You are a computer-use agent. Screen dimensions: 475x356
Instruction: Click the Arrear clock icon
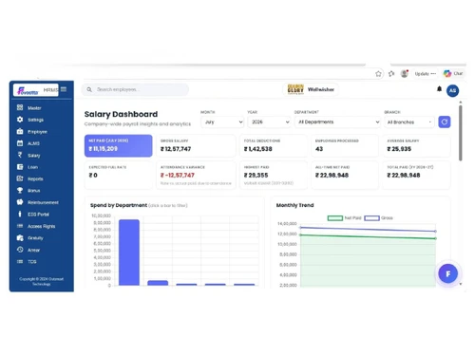[20, 250]
